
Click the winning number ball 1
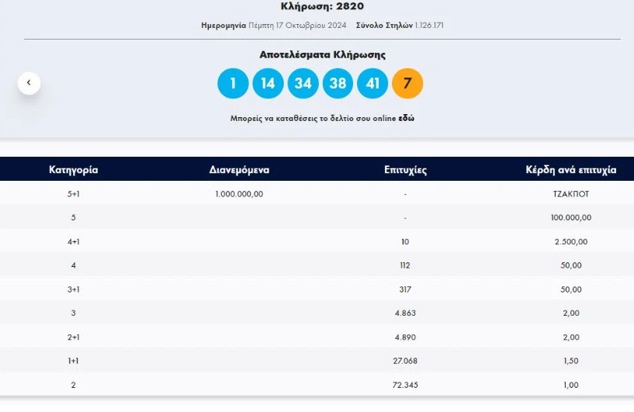click(233, 83)
